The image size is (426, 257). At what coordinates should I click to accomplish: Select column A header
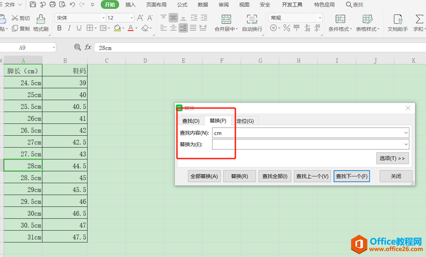pyautogui.click(x=23, y=60)
